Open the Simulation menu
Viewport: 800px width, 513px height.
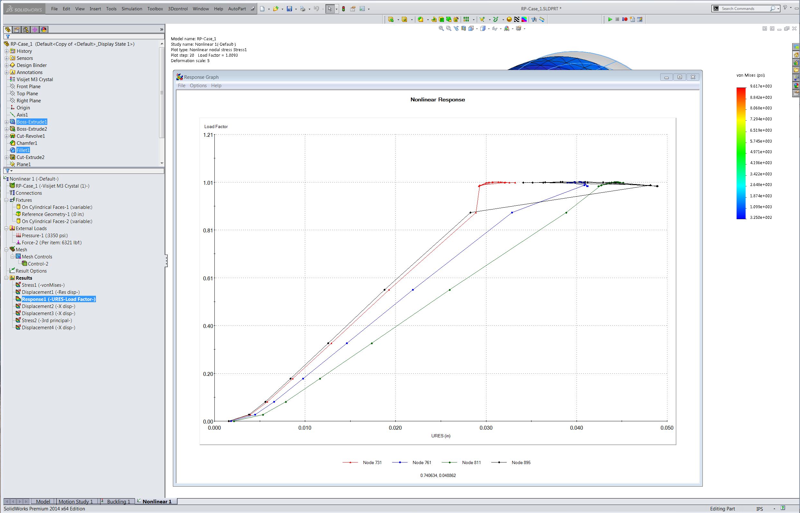[x=132, y=9]
